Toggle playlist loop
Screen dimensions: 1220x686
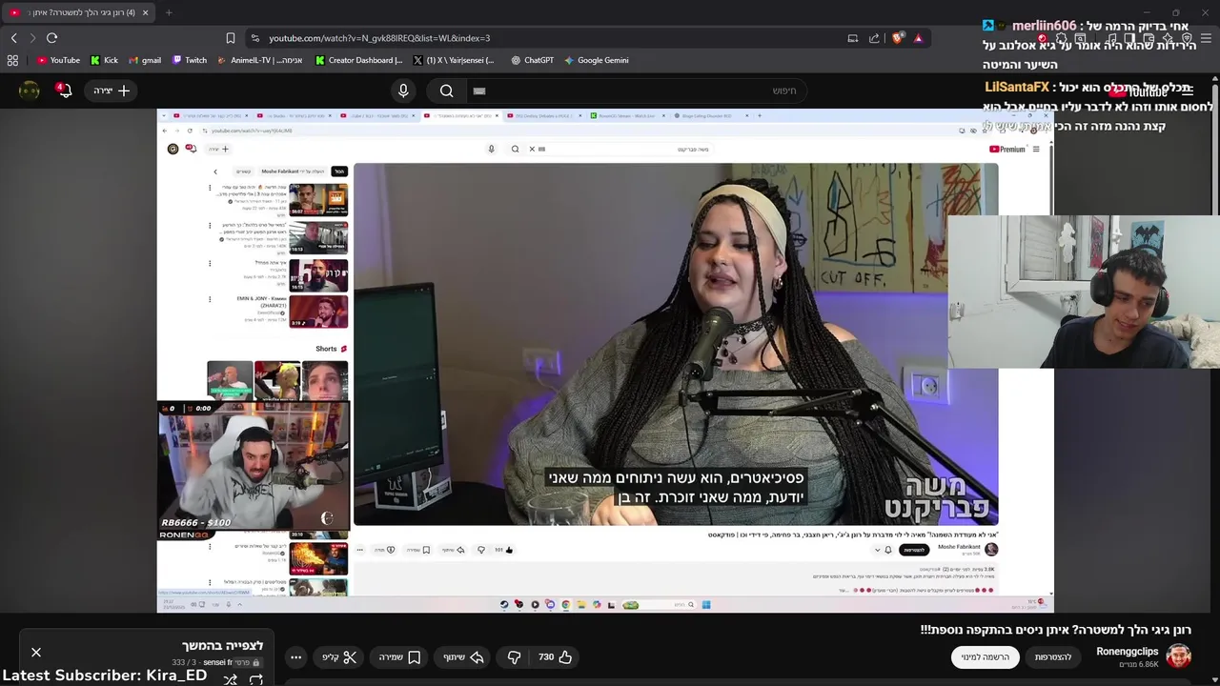coord(255,679)
